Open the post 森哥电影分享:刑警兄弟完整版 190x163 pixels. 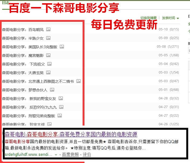click(x=29, y=116)
